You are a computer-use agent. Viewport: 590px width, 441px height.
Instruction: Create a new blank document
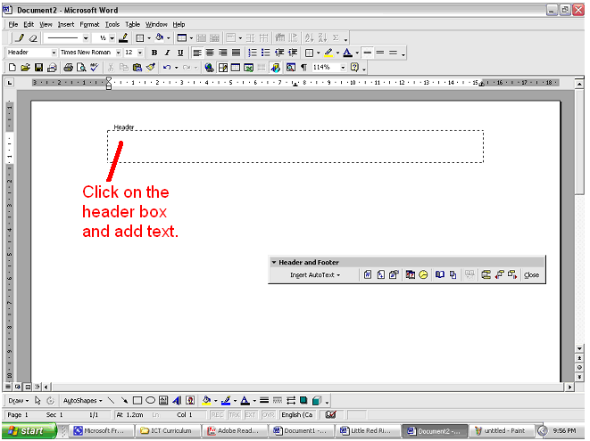(12, 68)
